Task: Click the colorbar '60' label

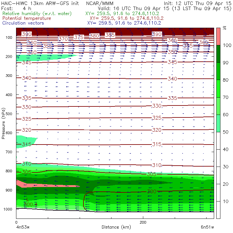Action: (x=225, y=115)
